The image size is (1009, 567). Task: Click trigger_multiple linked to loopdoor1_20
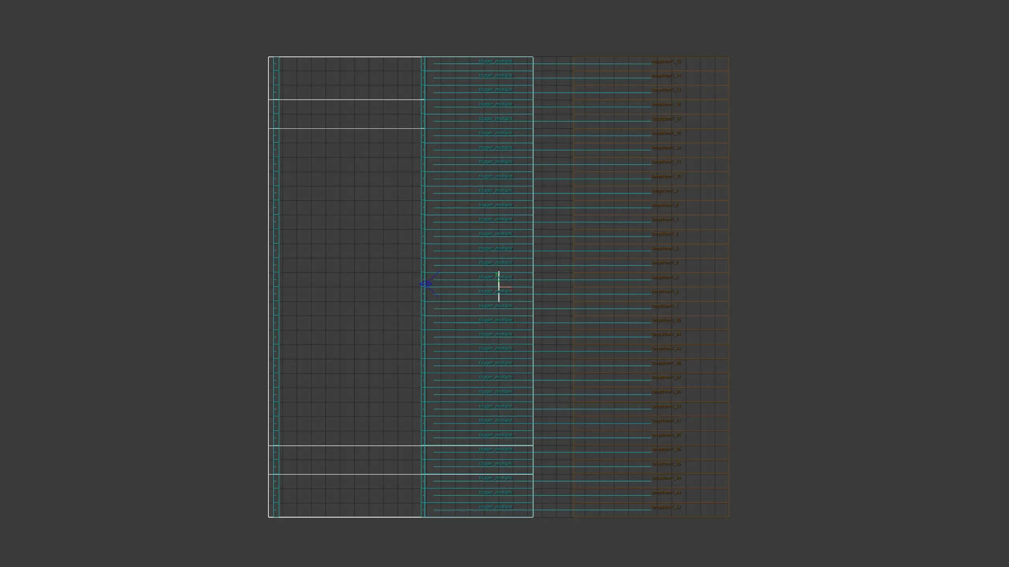click(x=495, y=435)
